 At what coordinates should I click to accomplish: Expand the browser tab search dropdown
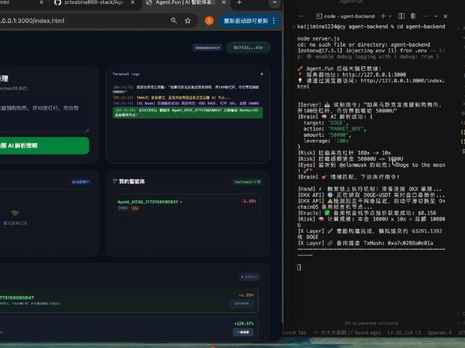(274, 3)
